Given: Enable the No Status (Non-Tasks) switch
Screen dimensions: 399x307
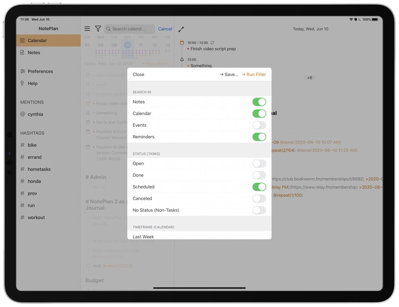Looking at the screenshot, I should (x=259, y=211).
